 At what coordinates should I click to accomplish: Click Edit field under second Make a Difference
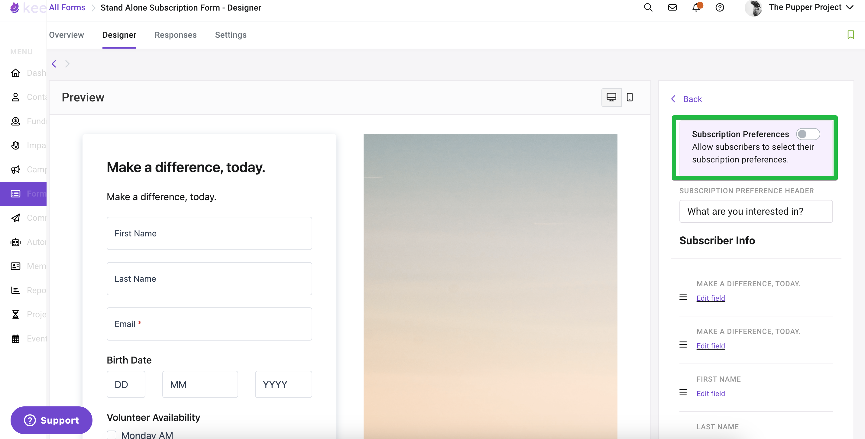(x=711, y=346)
